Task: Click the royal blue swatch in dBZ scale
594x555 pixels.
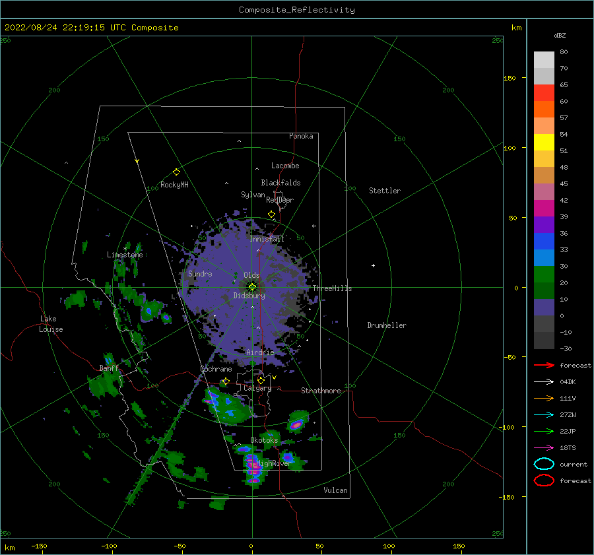Action: point(544,242)
